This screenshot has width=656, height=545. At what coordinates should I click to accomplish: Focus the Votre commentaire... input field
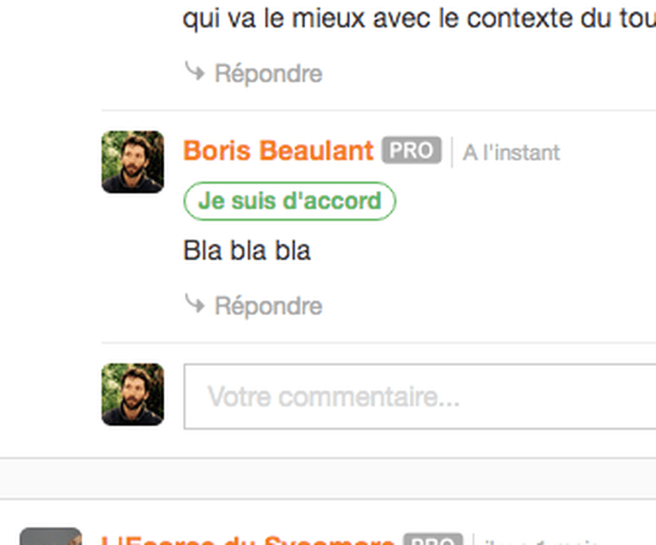pyautogui.click(x=420, y=396)
